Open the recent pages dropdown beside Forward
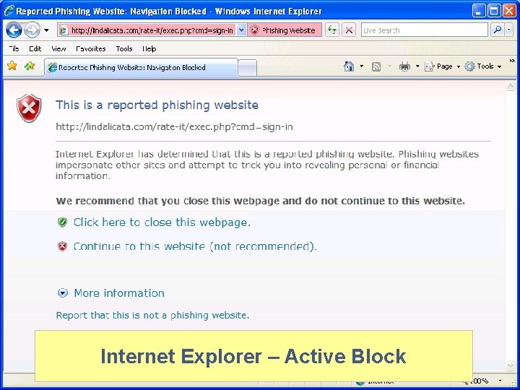520x390 pixels. pos(46,30)
